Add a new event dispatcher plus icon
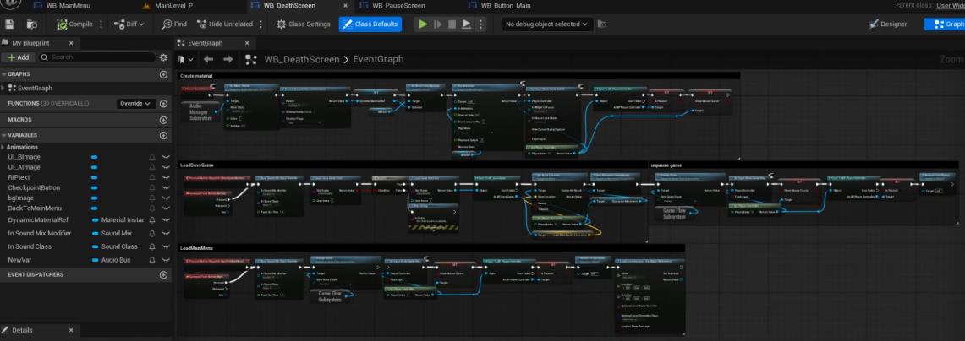The height and width of the screenshot is (341, 965). 163,275
